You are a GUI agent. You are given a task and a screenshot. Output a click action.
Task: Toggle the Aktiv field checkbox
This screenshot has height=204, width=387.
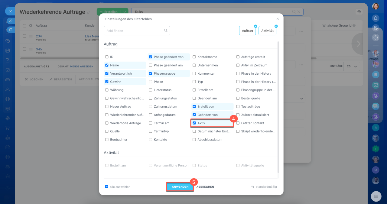[x=194, y=123]
